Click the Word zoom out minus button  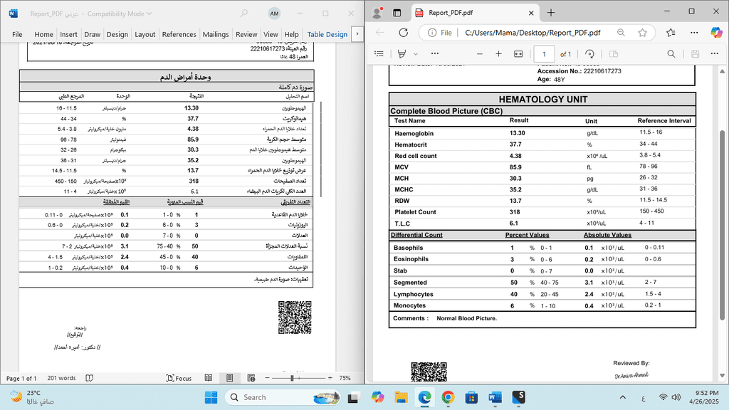click(268, 378)
